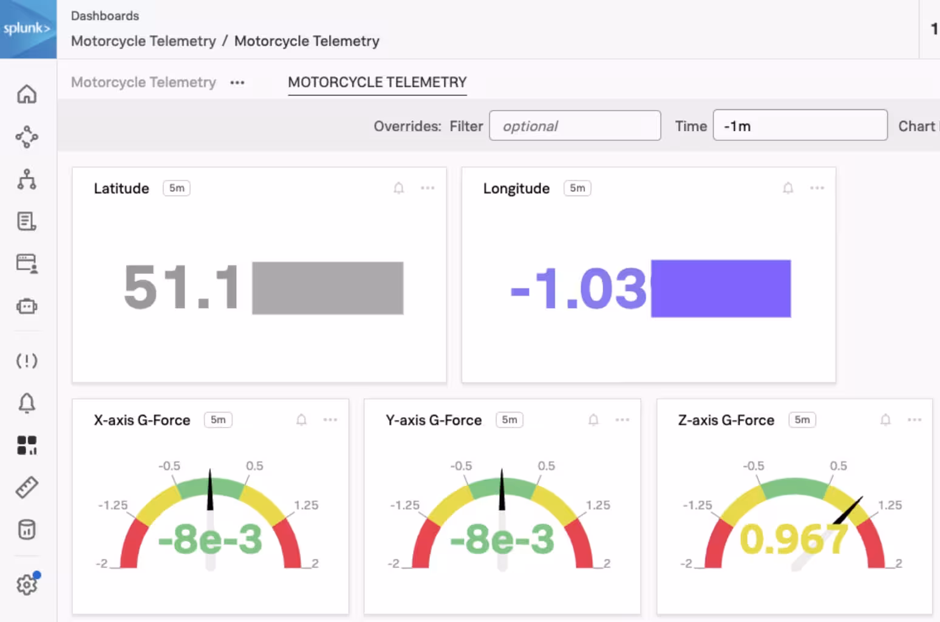940x622 pixels.
Task: Toggle the alert bell on the Longitude chart
Action: coord(788,188)
